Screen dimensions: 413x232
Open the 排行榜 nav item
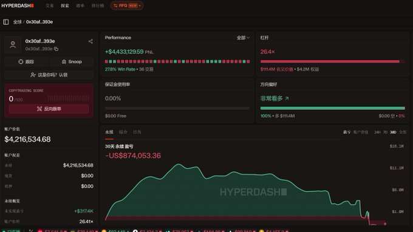click(98, 5)
